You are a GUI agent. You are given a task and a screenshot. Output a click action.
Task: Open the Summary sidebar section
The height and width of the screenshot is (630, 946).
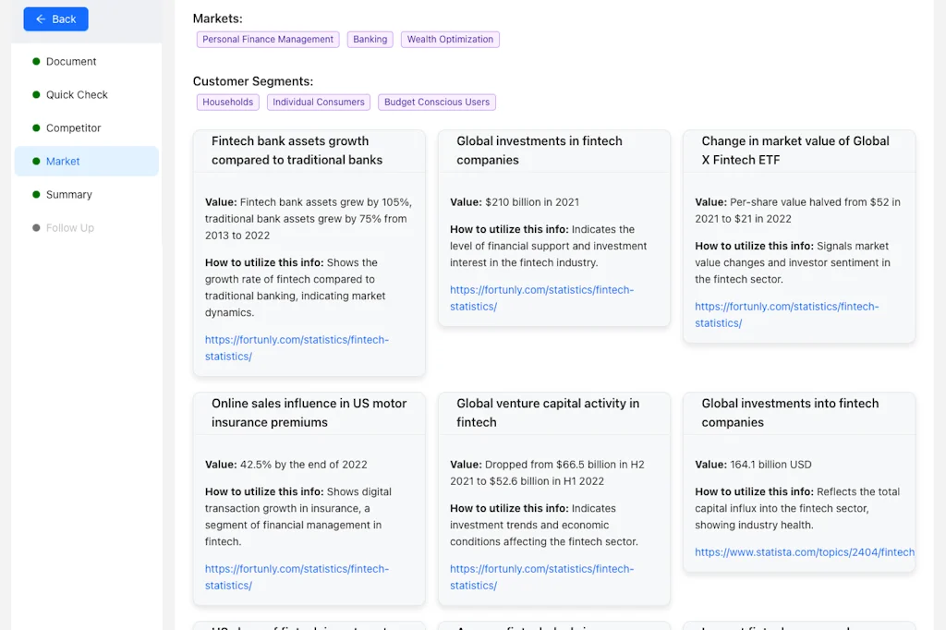pos(69,195)
